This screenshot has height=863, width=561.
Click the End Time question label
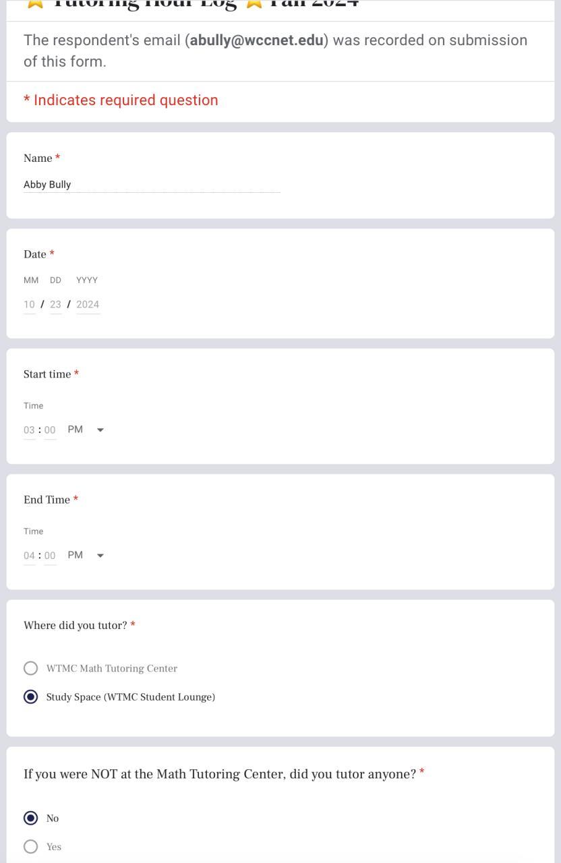(47, 500)
